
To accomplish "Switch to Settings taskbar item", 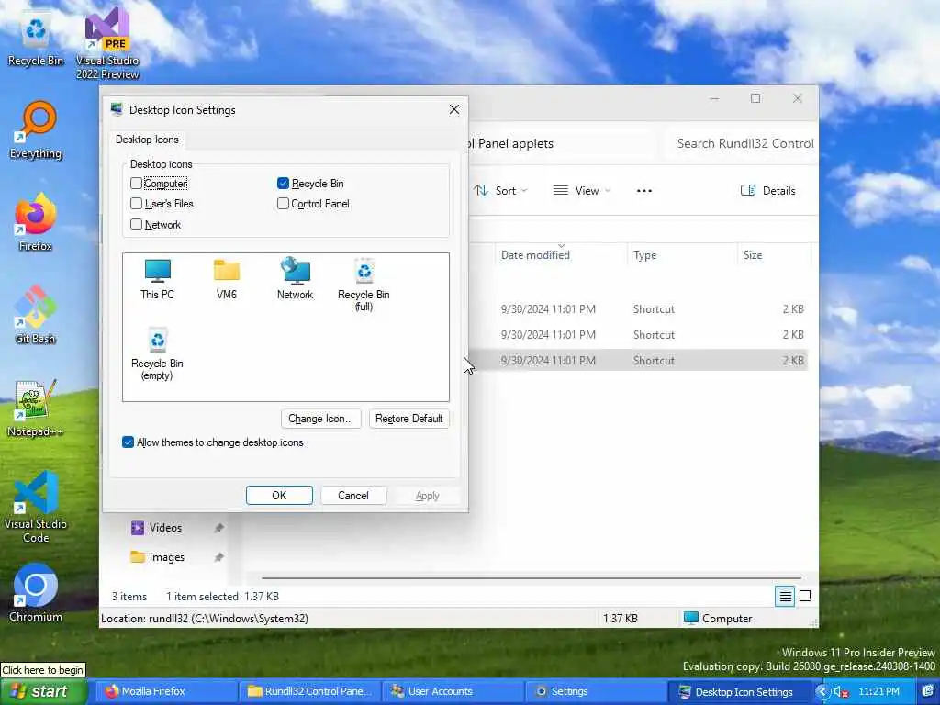I will [x=596, y=691].
